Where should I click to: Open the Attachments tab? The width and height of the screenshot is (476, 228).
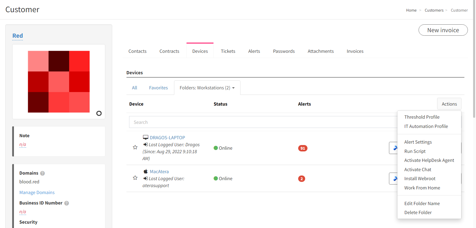pyautogui.click(x=321, y=51)
